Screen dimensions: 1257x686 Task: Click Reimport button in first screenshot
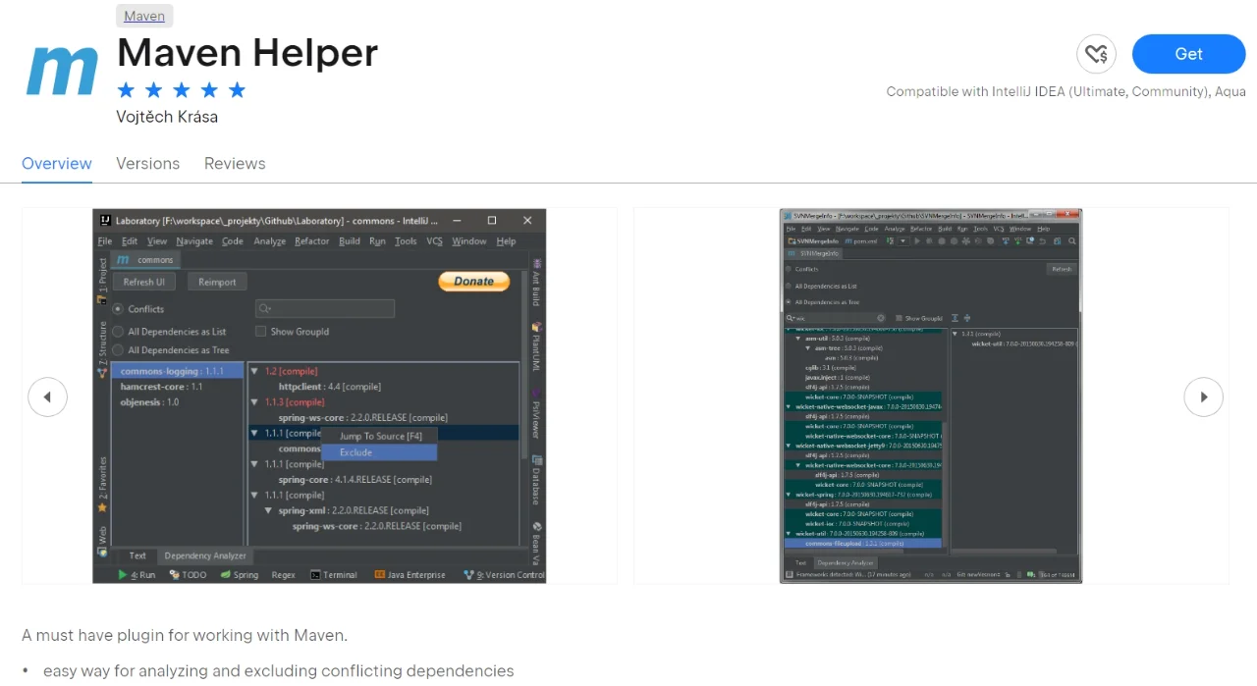click(x=217, y=282)
